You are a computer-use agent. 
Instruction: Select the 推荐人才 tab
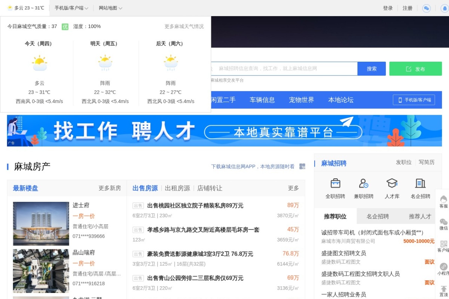[x=420, y=216]
